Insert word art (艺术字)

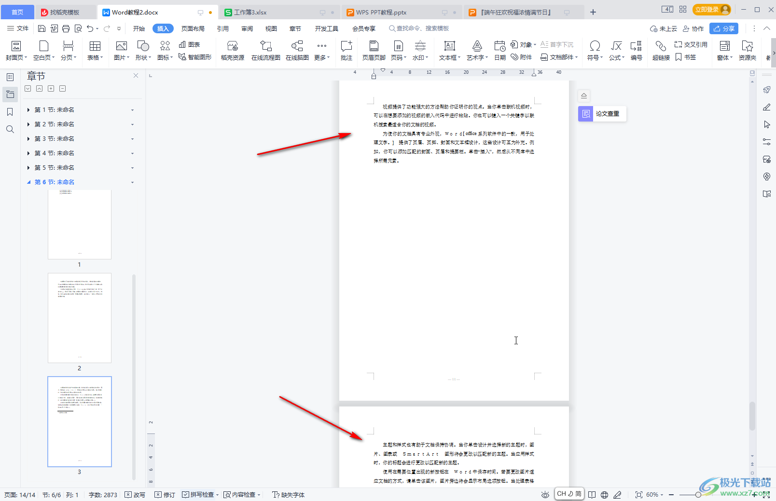pyautogui.click(x=477, y=51)
